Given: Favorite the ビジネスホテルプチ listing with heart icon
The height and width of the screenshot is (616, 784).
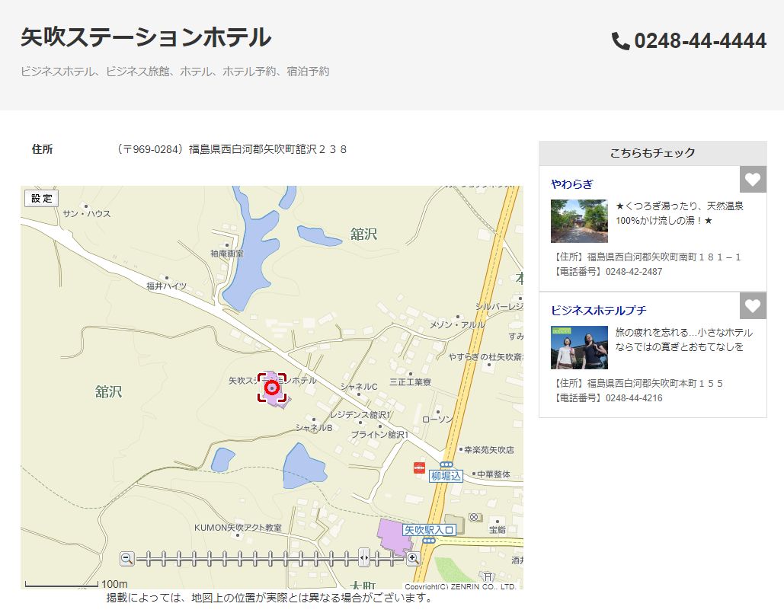Looking at the screenshot, I should click(x=753, y=306).
